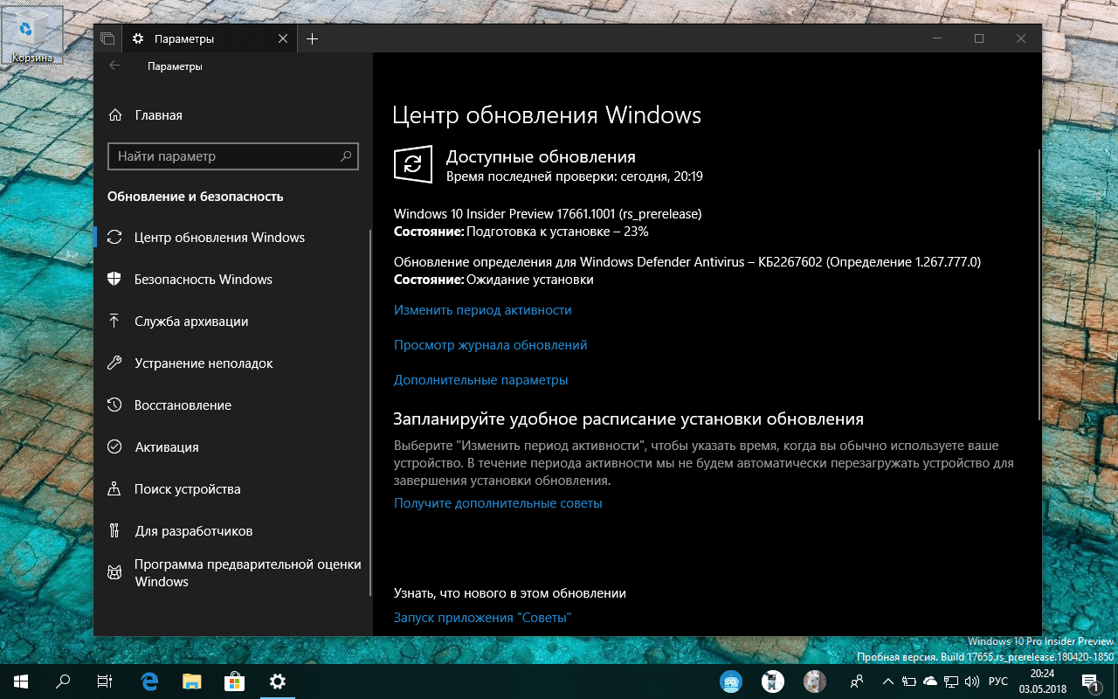1118x699 pixels.
Task: Select the Корзина icon on the desktop
Action: coord(32,36)
